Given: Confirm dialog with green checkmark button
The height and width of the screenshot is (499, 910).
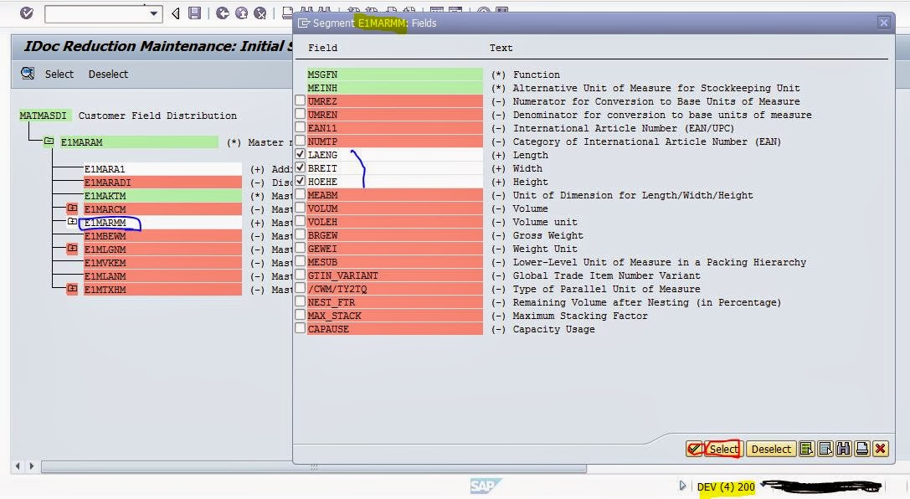Looking at the screenshot, I should (694, 449).
